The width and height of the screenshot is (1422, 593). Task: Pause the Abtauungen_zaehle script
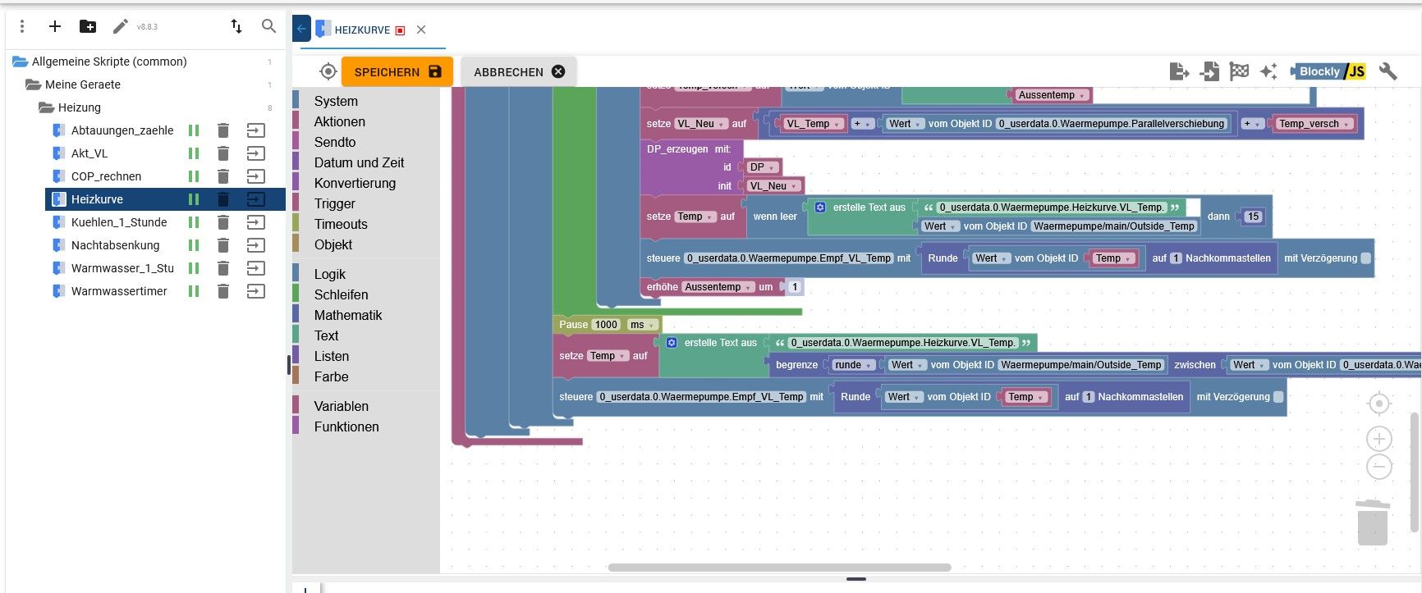[194, 130]
